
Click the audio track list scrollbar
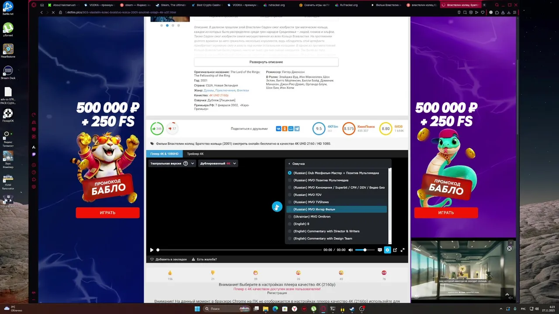tap(390, 205)
